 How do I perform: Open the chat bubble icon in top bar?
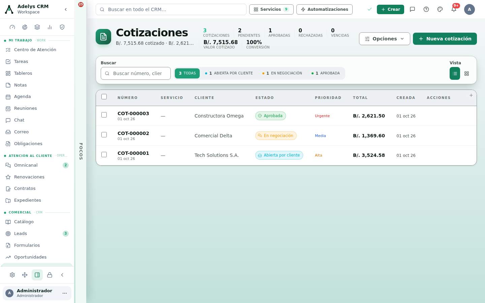click(x=412, y=9)
